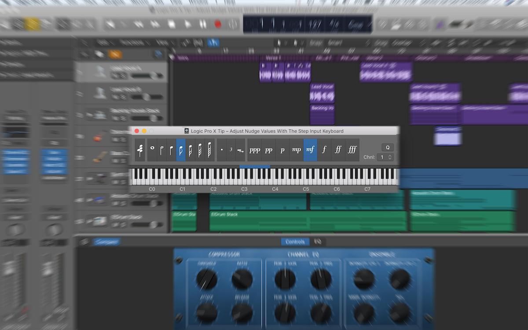Open the Controls tab
This screenshot has height=330, width=528.
(x=295, y=242)
